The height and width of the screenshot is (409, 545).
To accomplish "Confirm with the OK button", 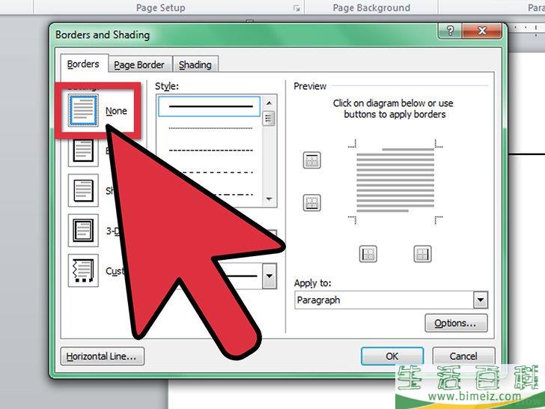I will 392,356.
